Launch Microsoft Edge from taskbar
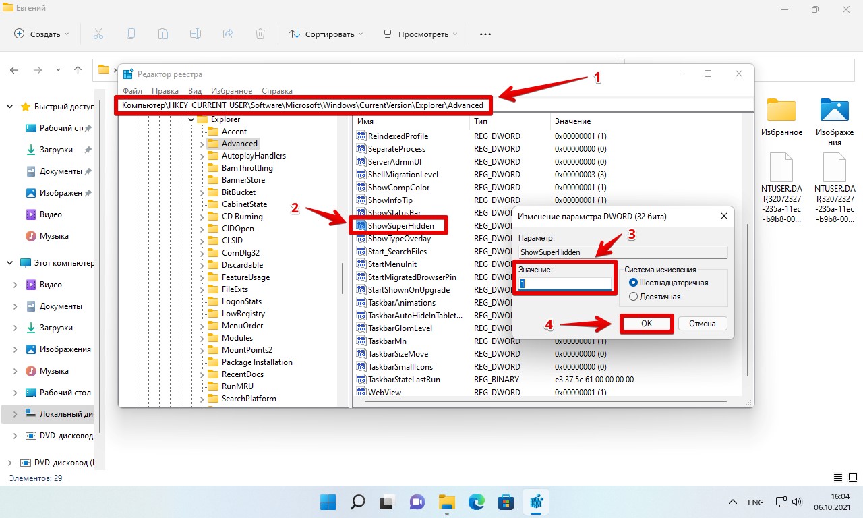Screen dimensions: 863x518 pyautogui.click(x=477, y=502)
